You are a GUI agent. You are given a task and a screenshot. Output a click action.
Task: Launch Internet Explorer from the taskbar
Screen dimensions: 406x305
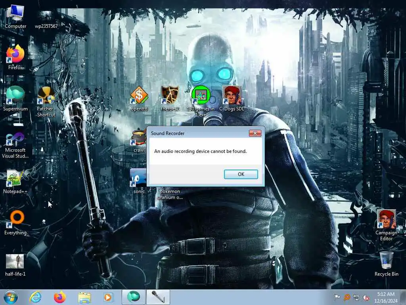[x=35, y=297]
